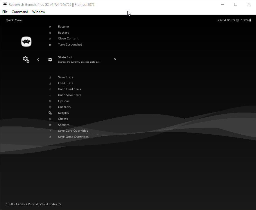Select Save Core Overrides
256x210 pixels.
73,131
